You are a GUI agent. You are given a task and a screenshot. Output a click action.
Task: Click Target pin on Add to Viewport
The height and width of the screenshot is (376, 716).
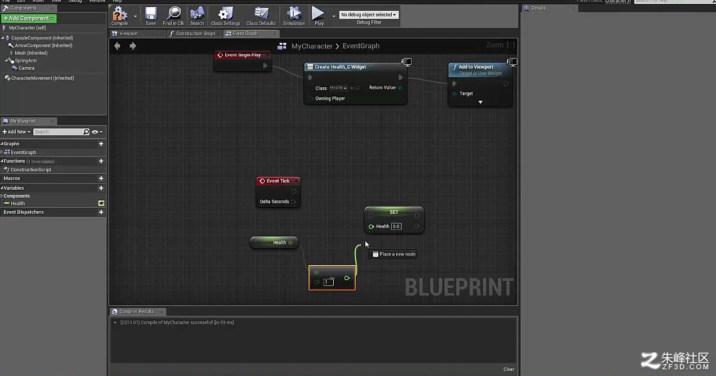click(x=455, y=93)
